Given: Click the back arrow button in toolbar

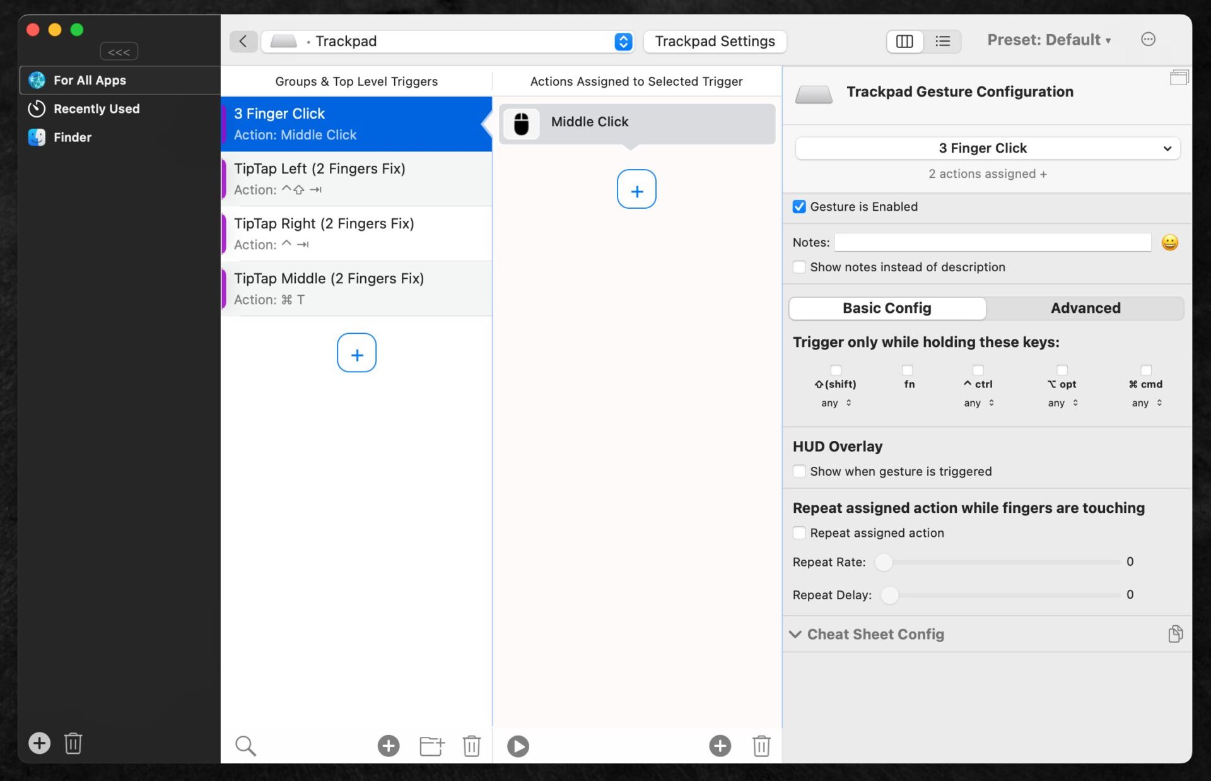Looking at the screenshot, I should pos(243,41).
